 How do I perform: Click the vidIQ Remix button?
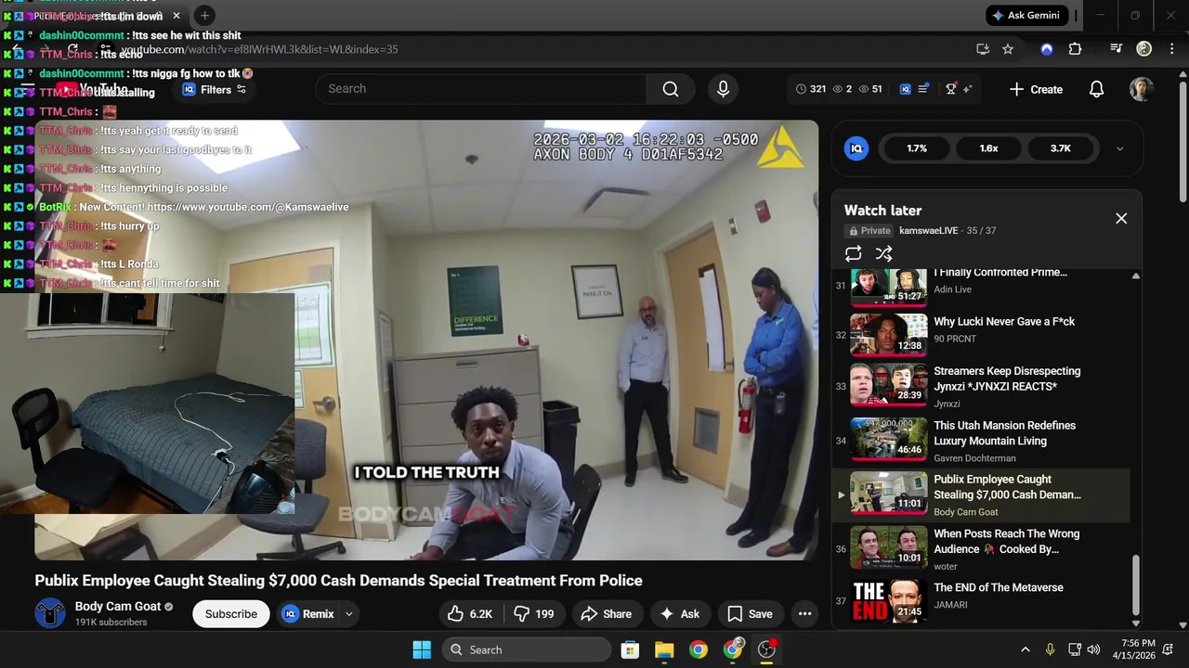pyautogui.click(x=308, y=613)
